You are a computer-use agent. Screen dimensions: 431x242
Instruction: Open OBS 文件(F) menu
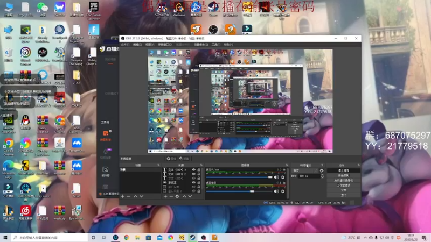125,45
